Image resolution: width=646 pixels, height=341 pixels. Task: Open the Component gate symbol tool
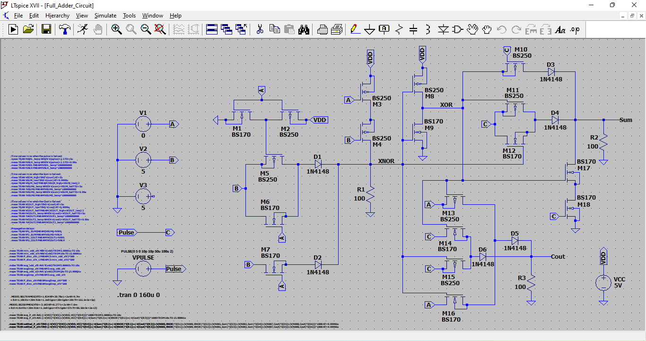click(x=457, y=29)
